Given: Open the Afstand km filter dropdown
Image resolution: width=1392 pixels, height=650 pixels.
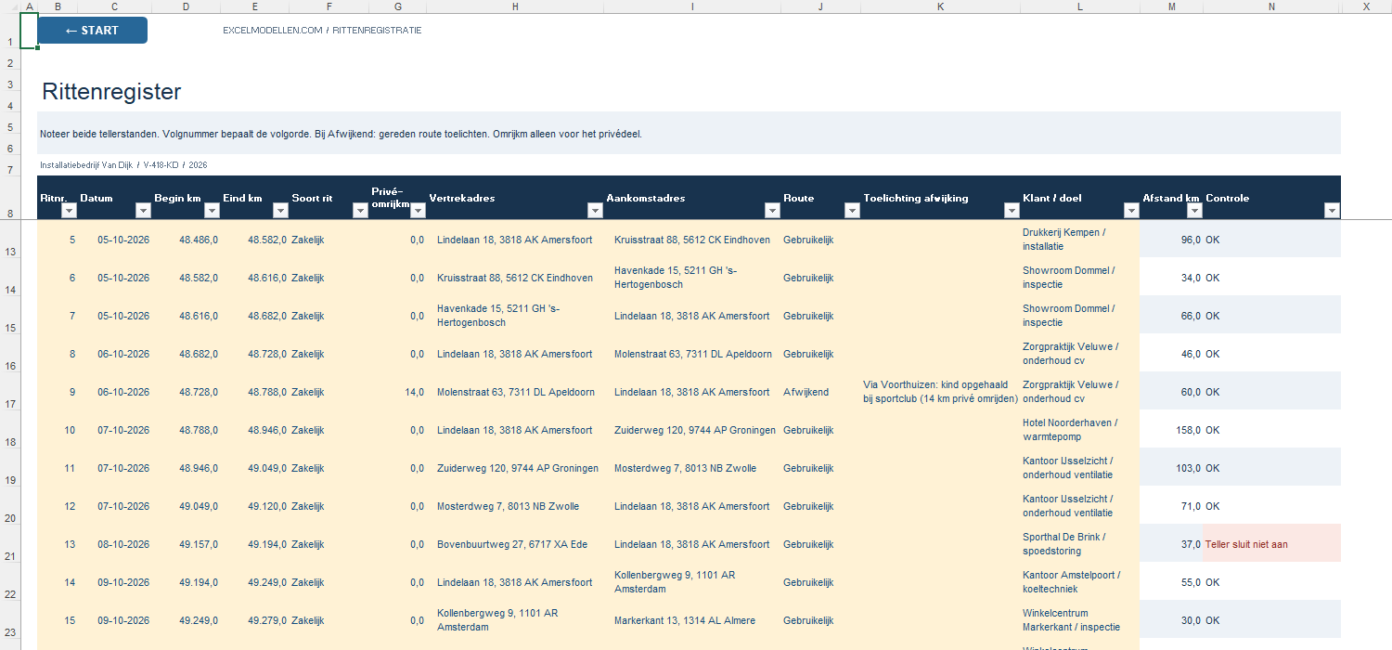Looking at the screenshot, I should point(1194,211).
